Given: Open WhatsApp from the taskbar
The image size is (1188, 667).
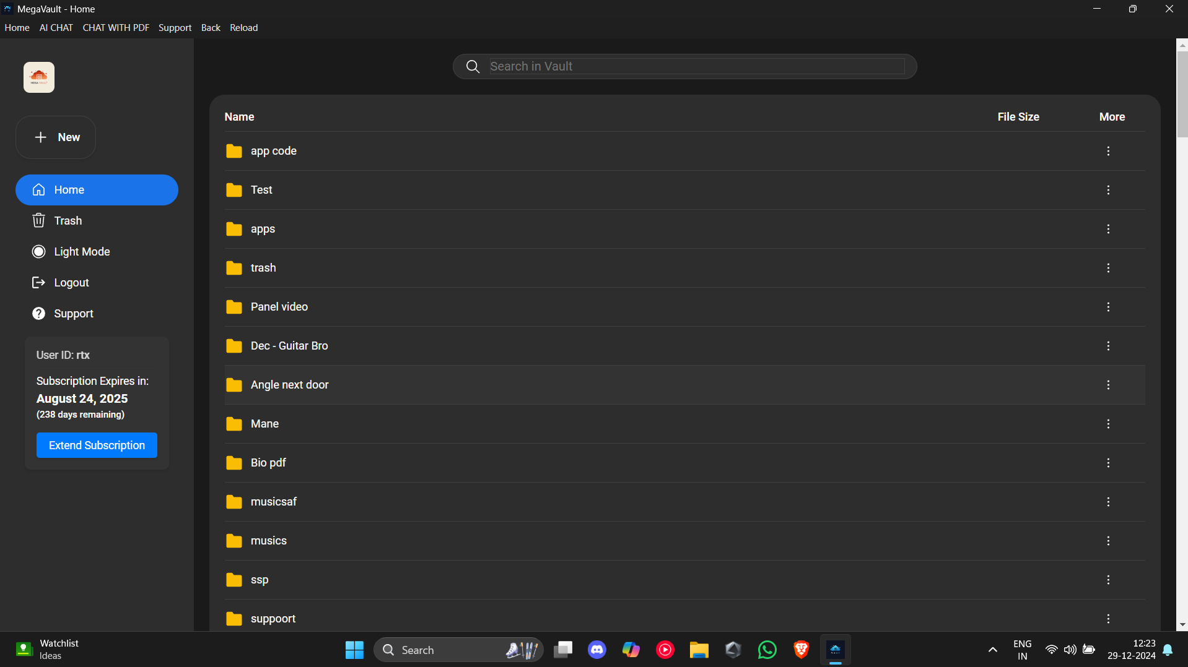Looking at the screenshot, I should point(766,649).
